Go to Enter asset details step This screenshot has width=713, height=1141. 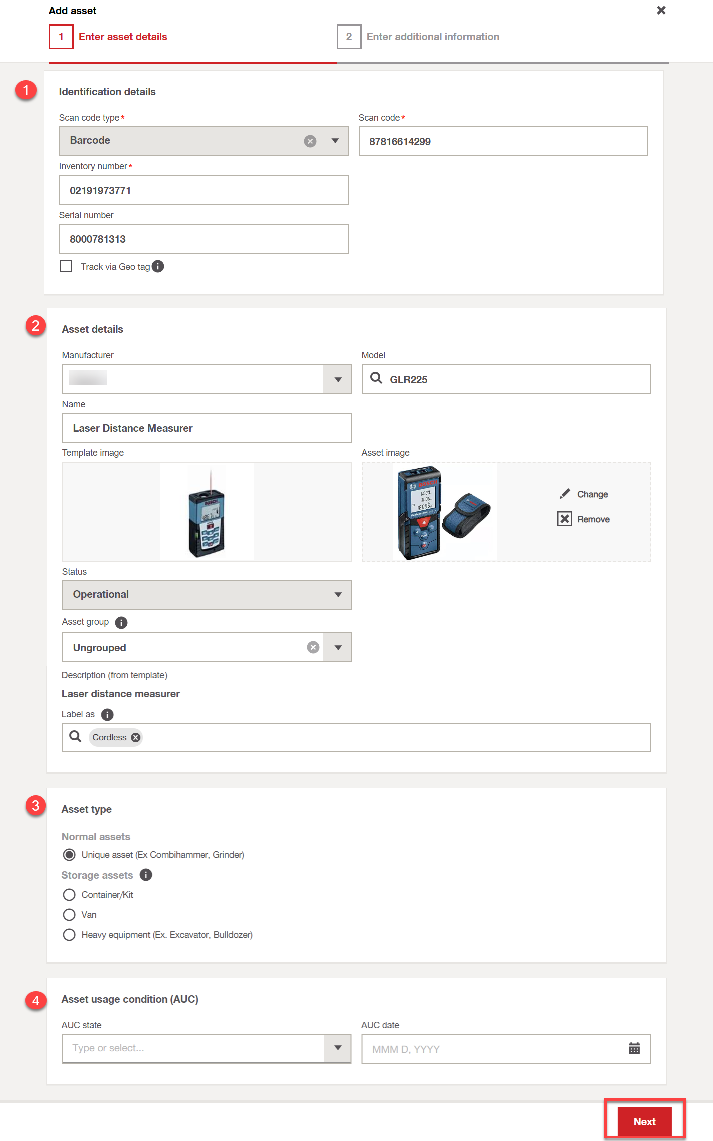click(x=122, y=37)
